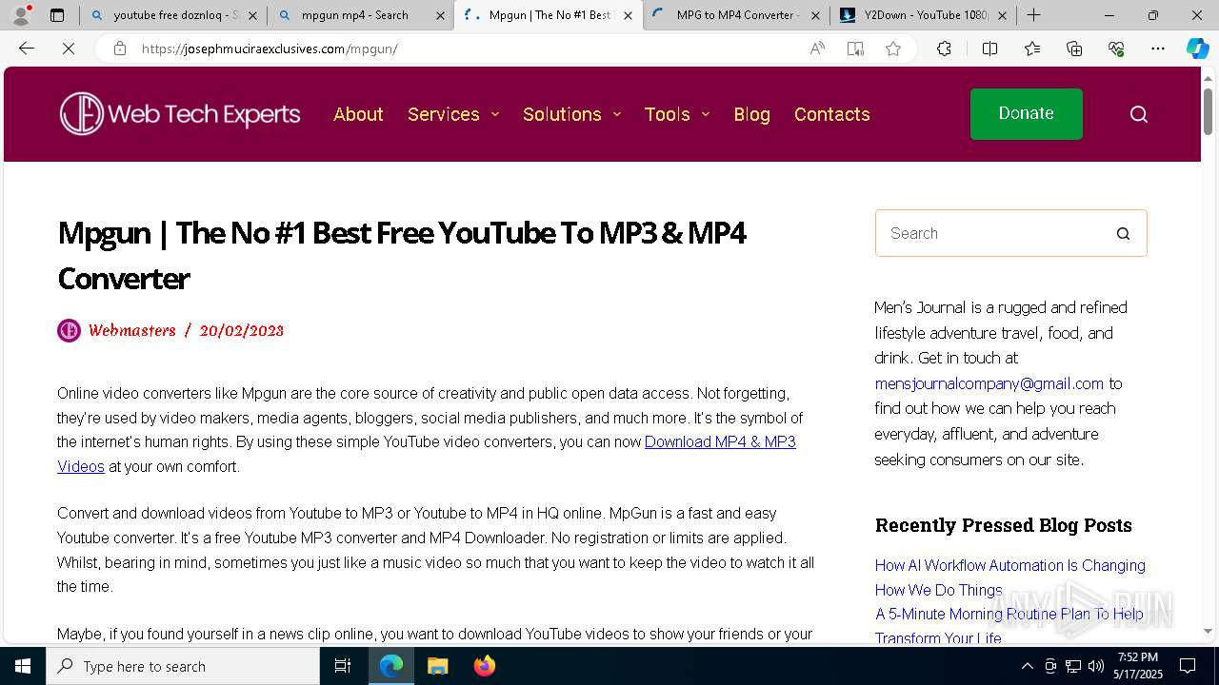
Task: Click the page vertical scrollbar thumb
Action: (x=1208, y=112)
